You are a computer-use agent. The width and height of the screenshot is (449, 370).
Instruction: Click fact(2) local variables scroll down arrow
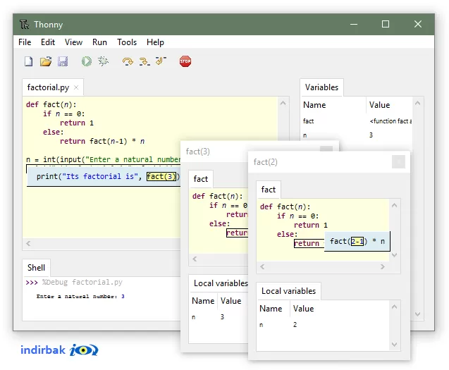tap(394, 344)
